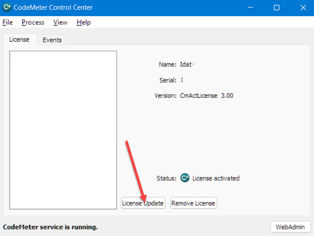This screenshot has width=314, height=236.
Task: Click the Remove License button
Action: coord(193,203)
